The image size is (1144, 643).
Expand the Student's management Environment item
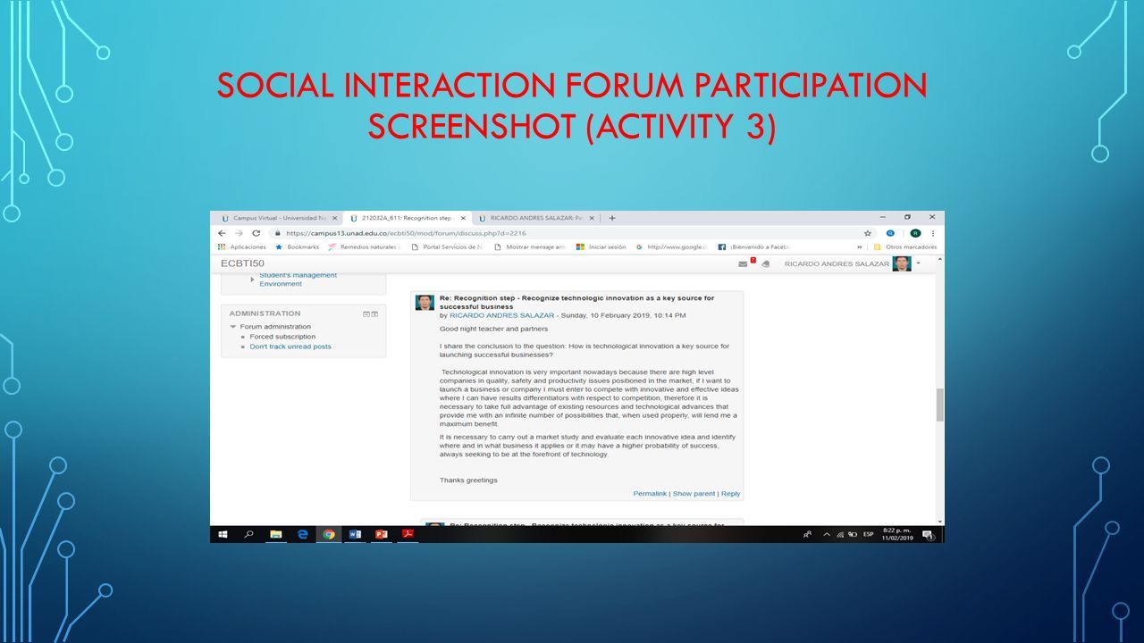click(x=252, y=280)
